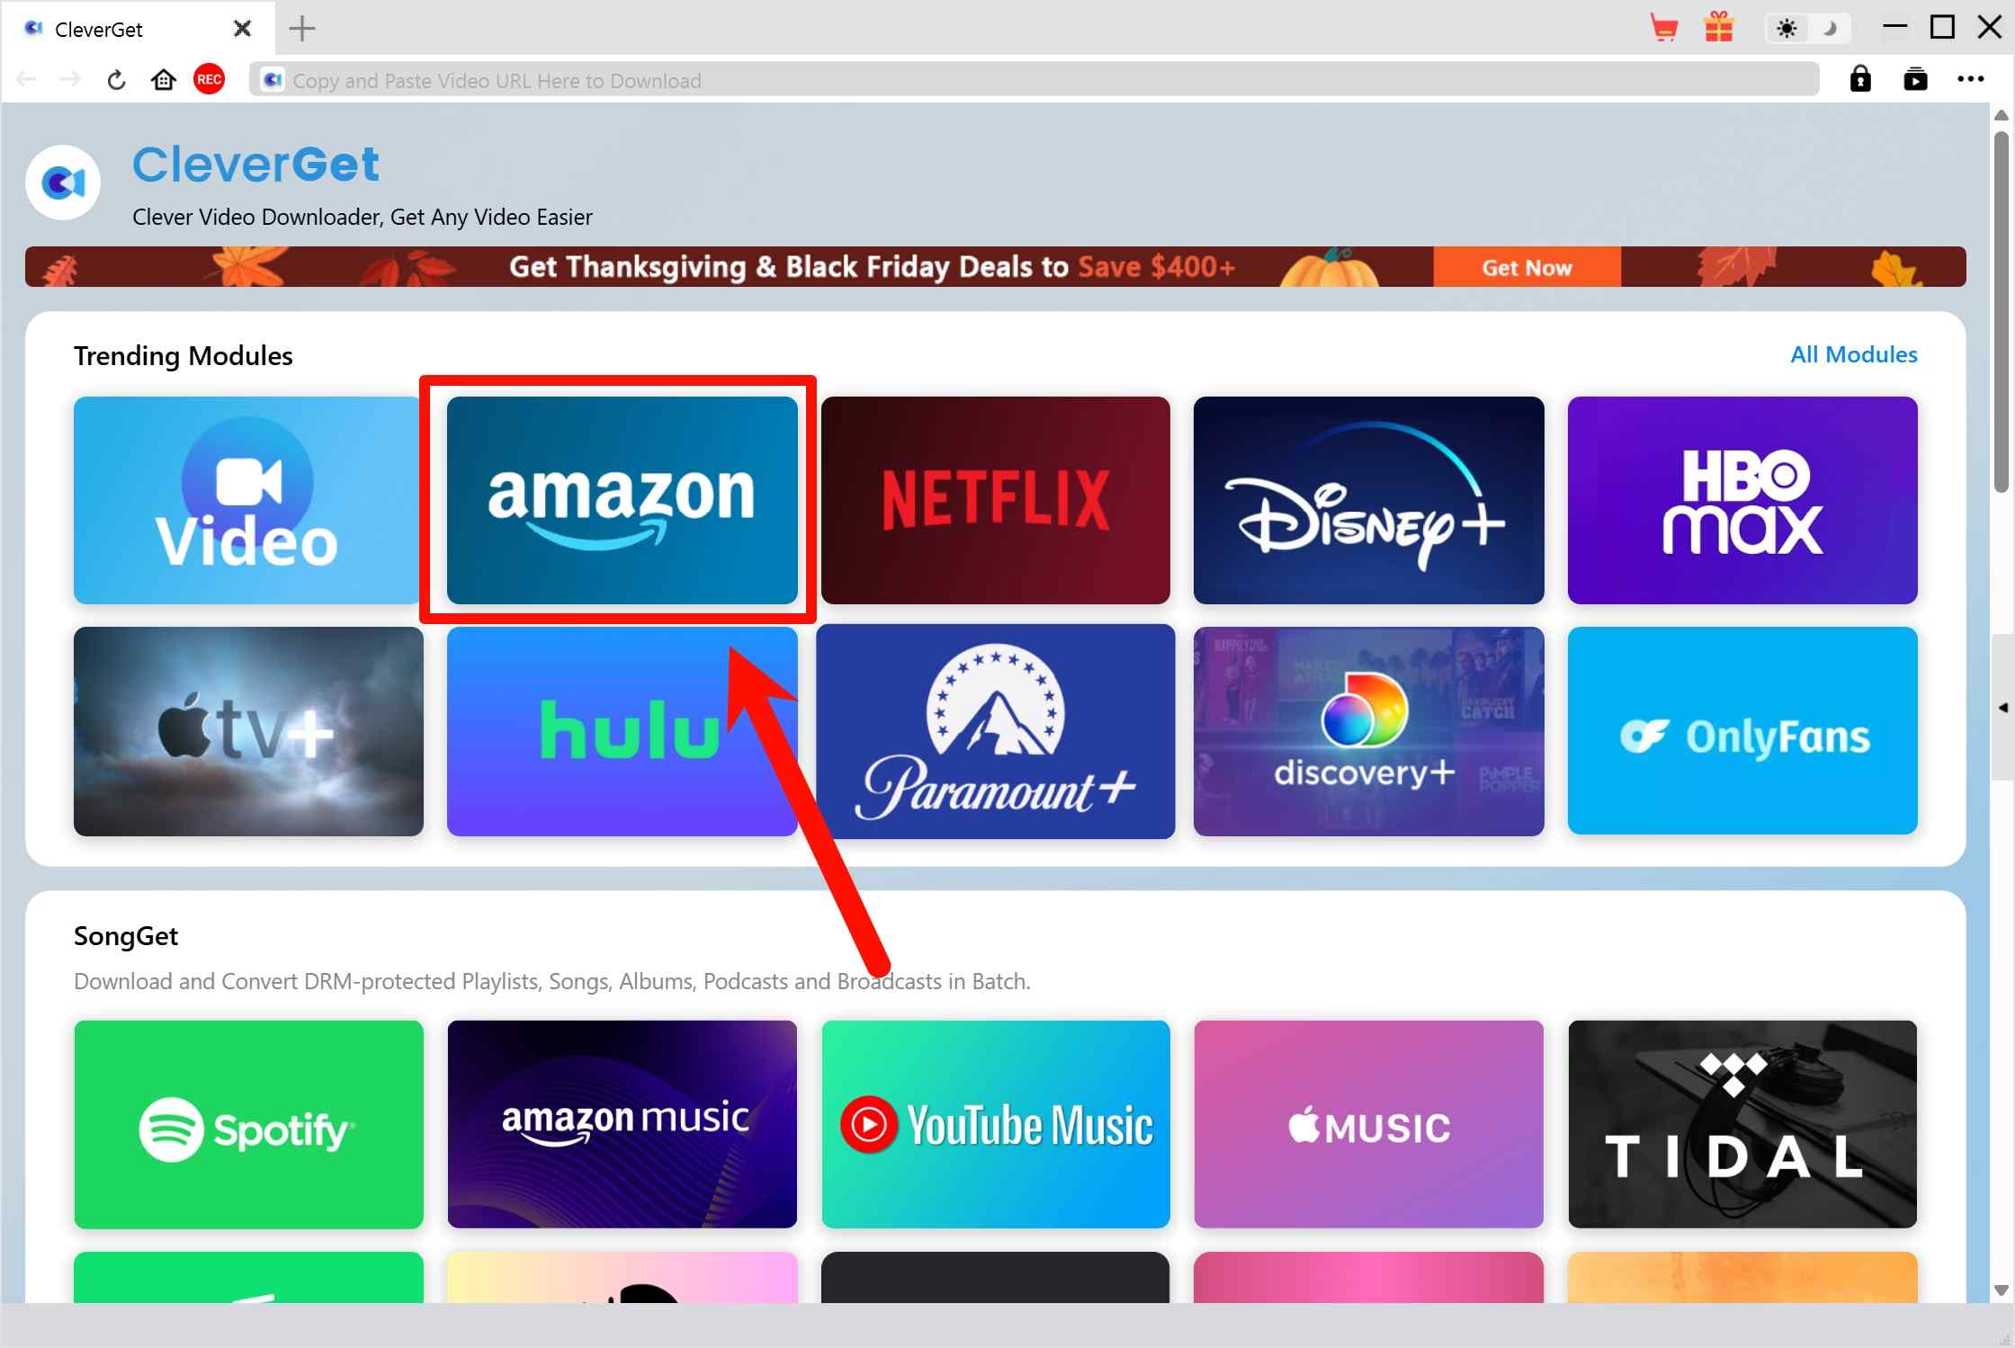View All Modules via the blue link
This screenshot has width=2015, height=1348.
tap(1853, 354)
